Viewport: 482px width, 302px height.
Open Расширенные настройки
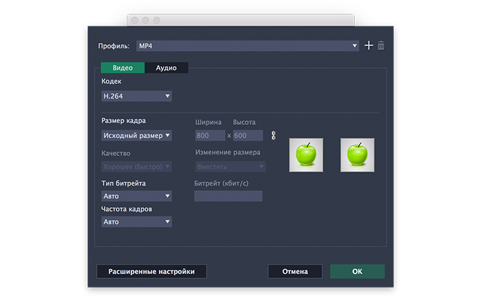(x=151, y=272)
